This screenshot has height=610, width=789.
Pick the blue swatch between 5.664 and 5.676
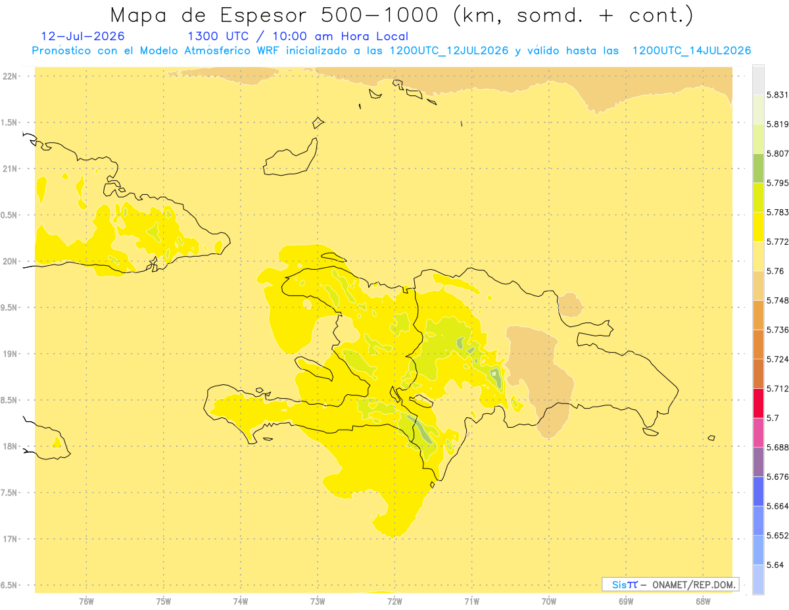click(x=758, y=491)
